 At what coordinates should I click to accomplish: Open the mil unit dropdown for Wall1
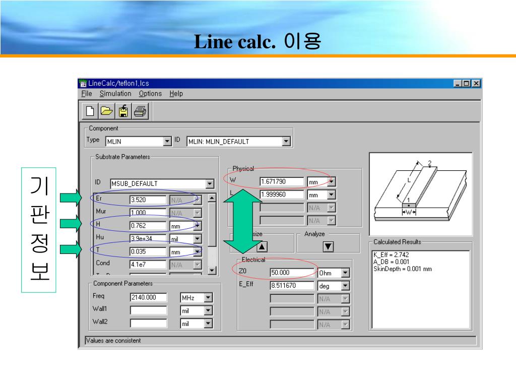[208, 310]
